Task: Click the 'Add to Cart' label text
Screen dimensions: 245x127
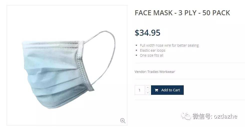Action: click(170, 90)
